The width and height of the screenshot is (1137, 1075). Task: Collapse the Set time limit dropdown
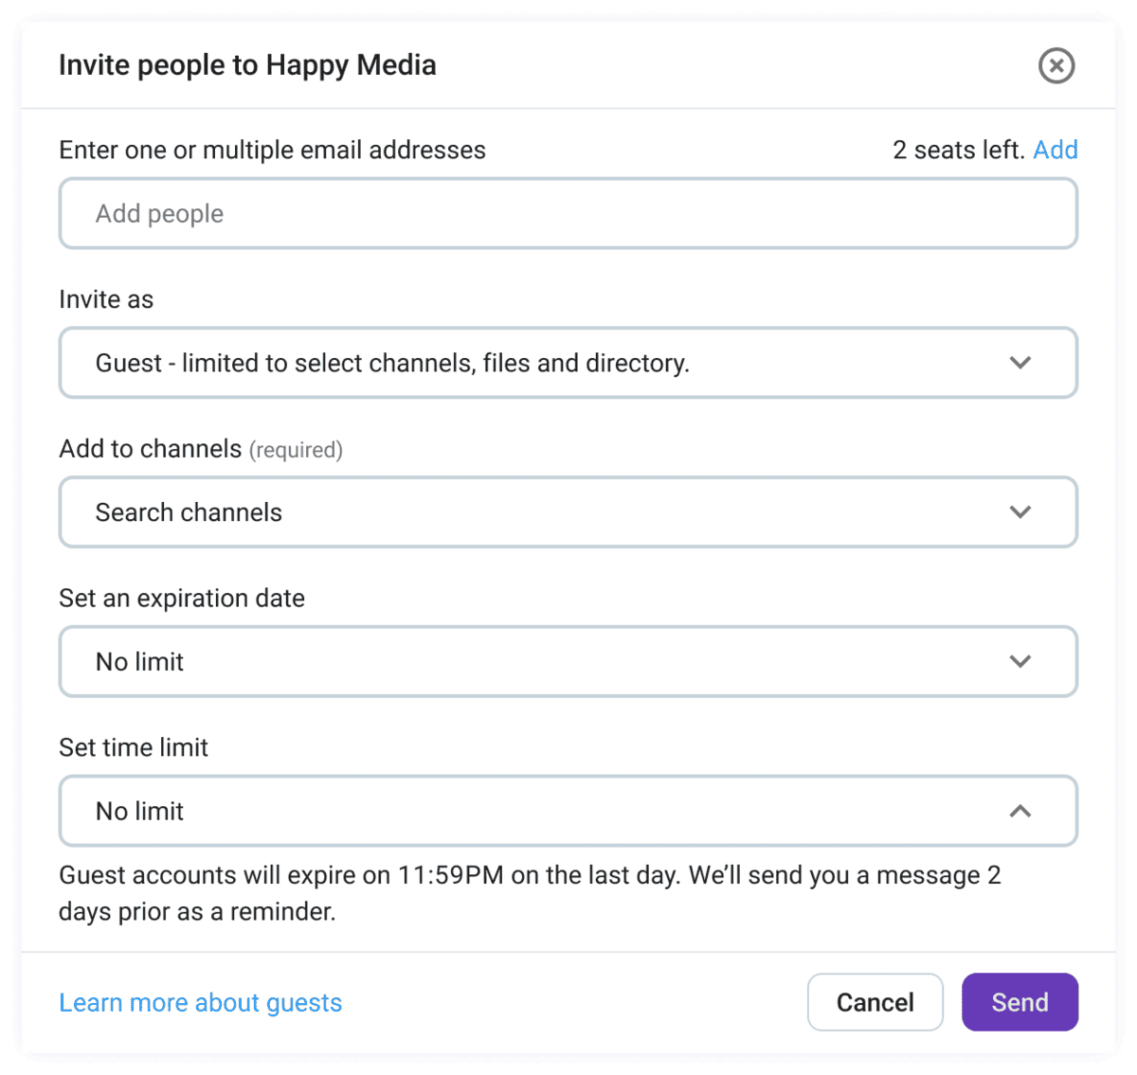point(568,811)
